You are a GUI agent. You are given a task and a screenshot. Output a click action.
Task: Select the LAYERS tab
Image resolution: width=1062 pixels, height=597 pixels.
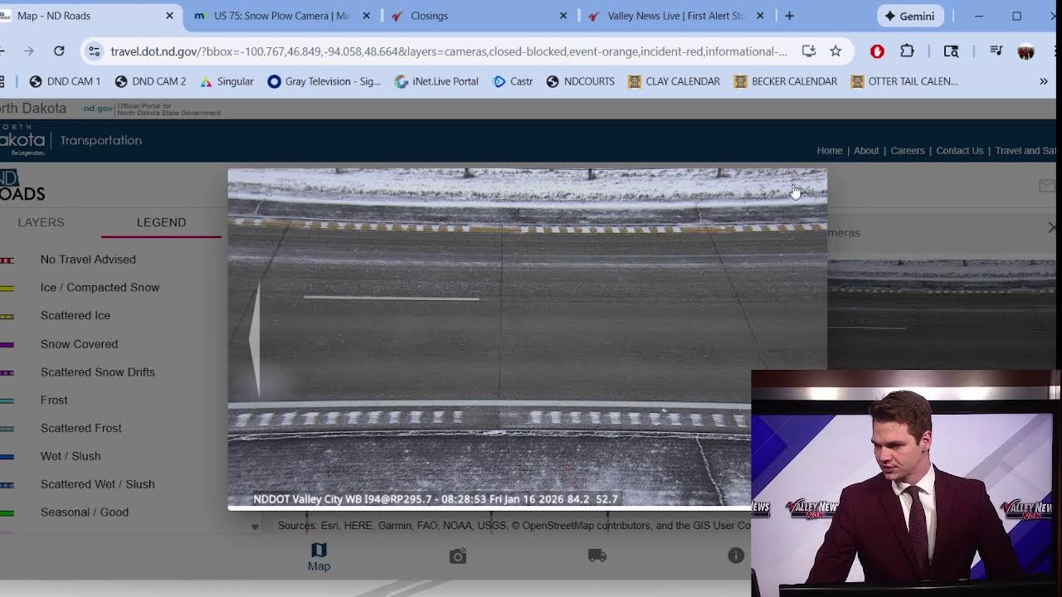[x=41, y=222]
